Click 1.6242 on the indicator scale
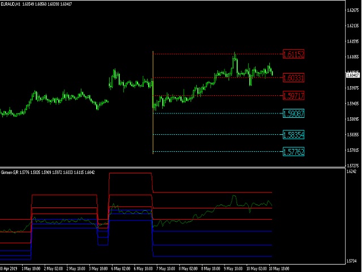Image resolution: width=362 pixels, height=272 pixels. (352, 171)
